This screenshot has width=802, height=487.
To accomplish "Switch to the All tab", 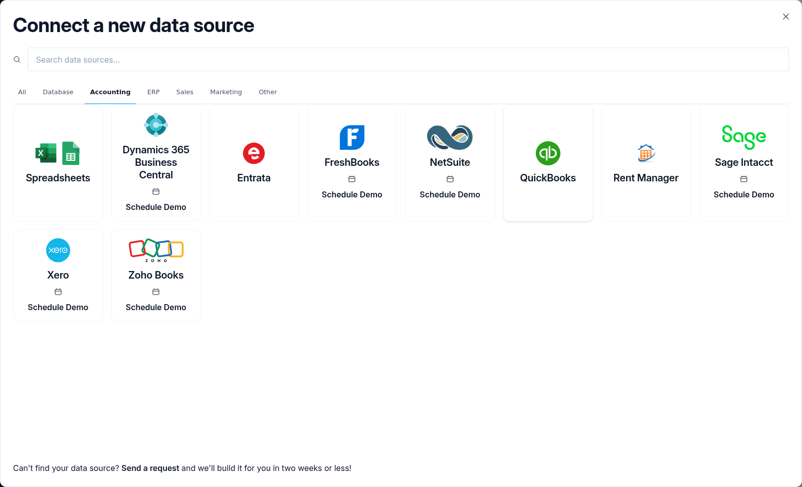I will click(22, 92).
